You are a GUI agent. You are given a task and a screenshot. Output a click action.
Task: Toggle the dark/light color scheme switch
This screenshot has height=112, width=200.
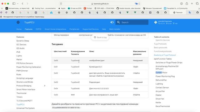(x=112, y=22)
